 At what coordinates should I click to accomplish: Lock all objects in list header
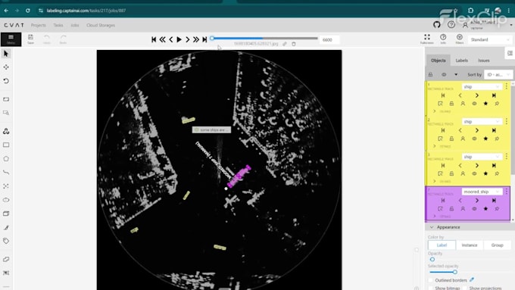(x=430, y=74)
